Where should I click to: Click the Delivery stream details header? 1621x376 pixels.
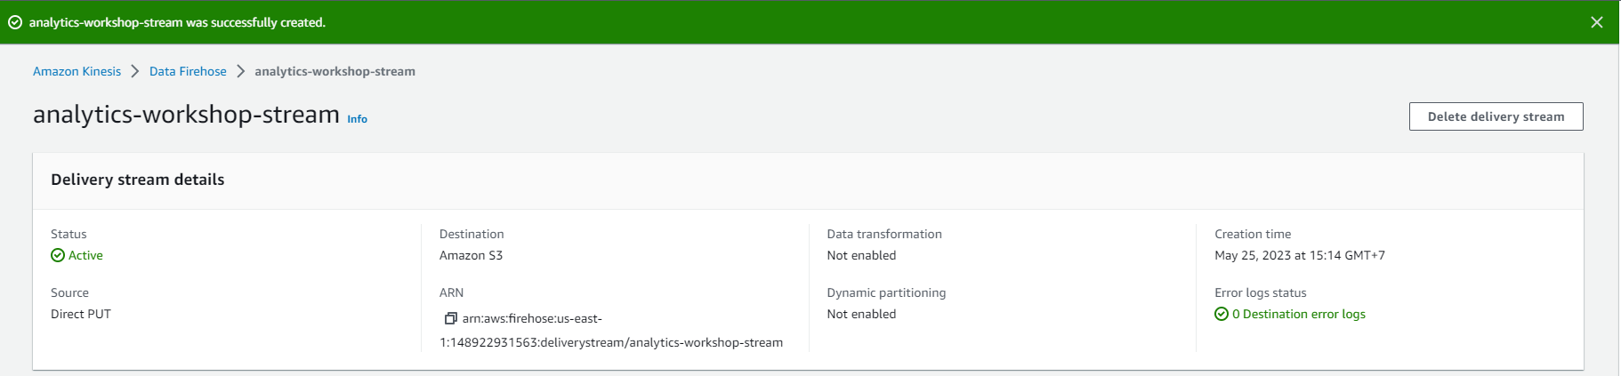click(x=138, y=180)
